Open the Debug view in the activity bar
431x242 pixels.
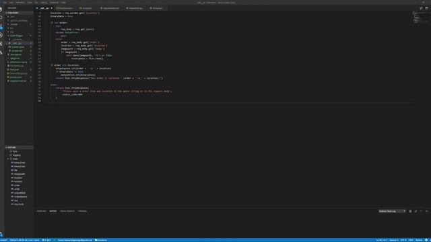point(1,35)
